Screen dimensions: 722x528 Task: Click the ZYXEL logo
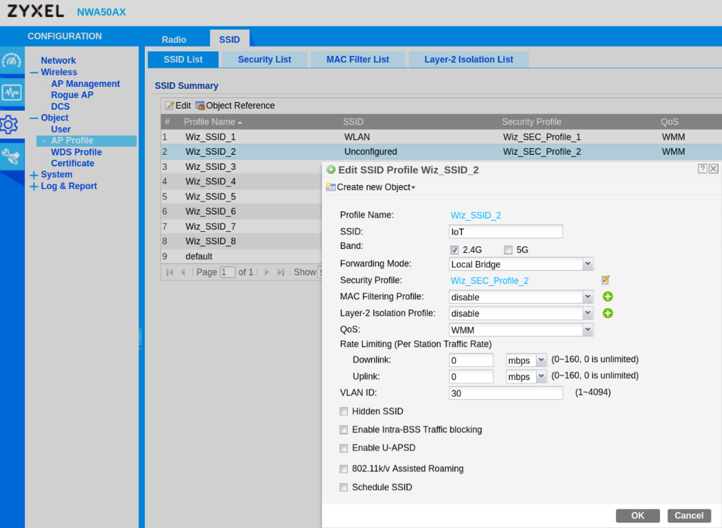coord(36,11)
